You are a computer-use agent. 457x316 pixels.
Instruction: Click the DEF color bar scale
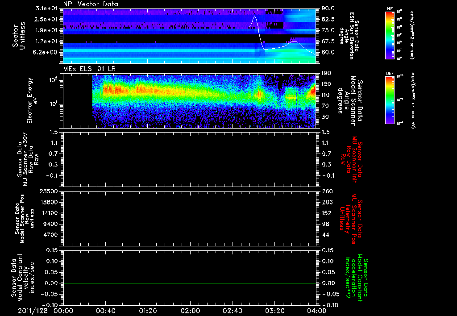[390, 100]
